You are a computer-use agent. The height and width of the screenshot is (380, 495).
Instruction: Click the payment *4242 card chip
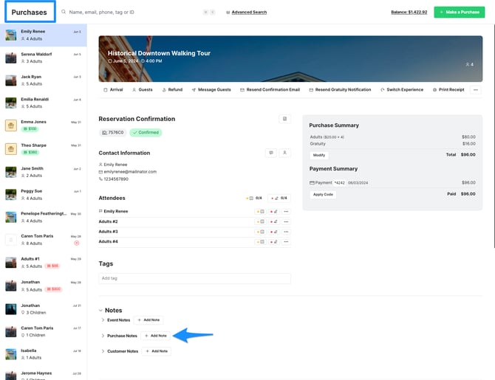[340, 183]
